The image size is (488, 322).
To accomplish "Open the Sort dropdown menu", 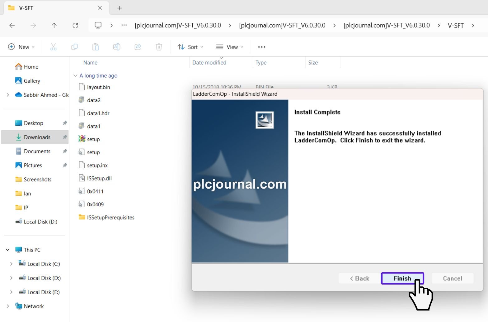I will 190,47.
